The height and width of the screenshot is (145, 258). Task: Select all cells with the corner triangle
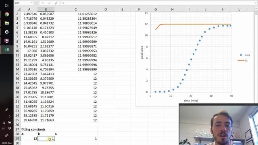(19, 9)
